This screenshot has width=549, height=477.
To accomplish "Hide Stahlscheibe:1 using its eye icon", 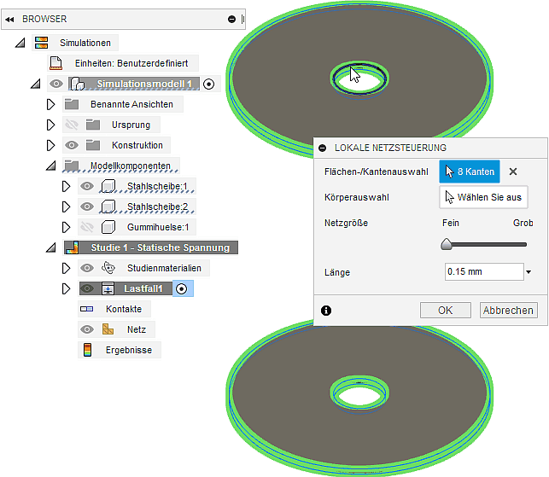I will (86, 186).
